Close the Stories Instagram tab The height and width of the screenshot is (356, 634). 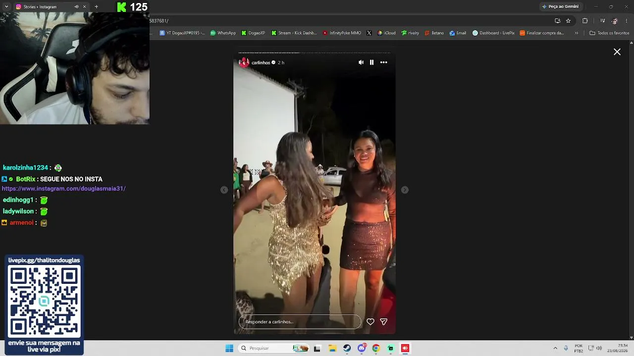(85, 7)
